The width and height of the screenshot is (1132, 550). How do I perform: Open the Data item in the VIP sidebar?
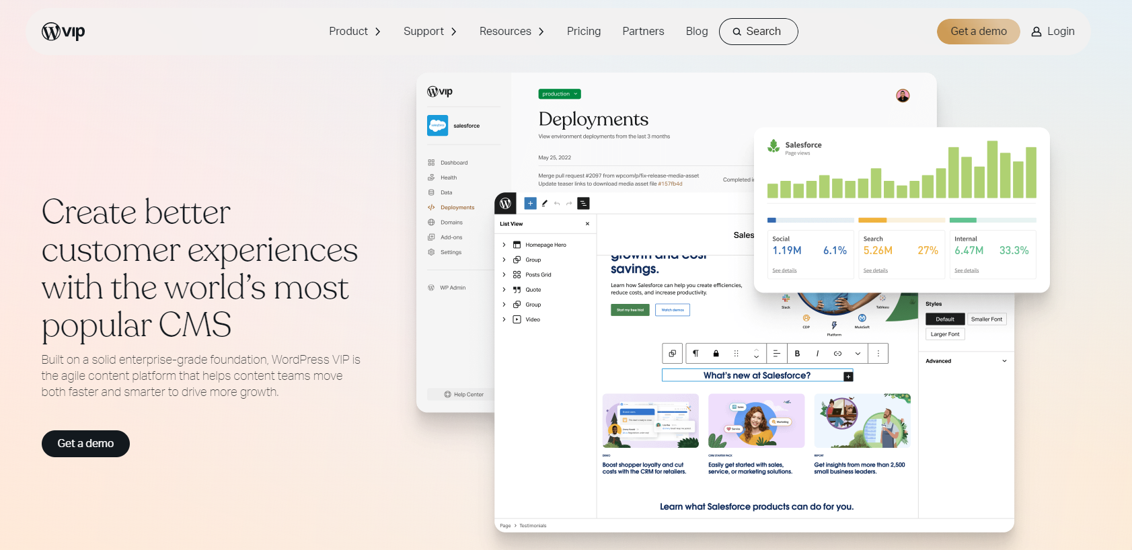point(441,192)
